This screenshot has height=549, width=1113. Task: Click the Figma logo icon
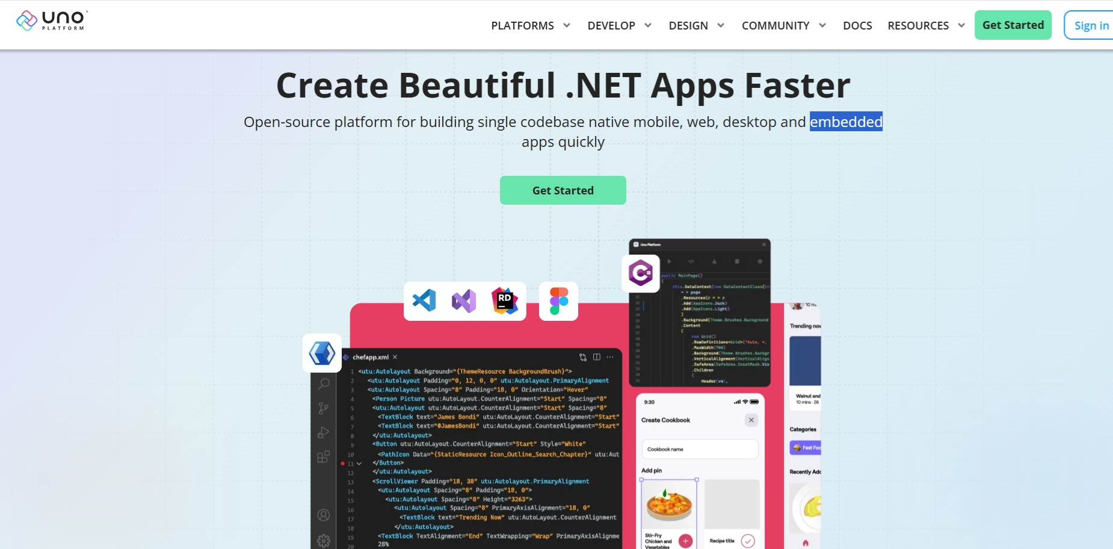tap(559, 301)
